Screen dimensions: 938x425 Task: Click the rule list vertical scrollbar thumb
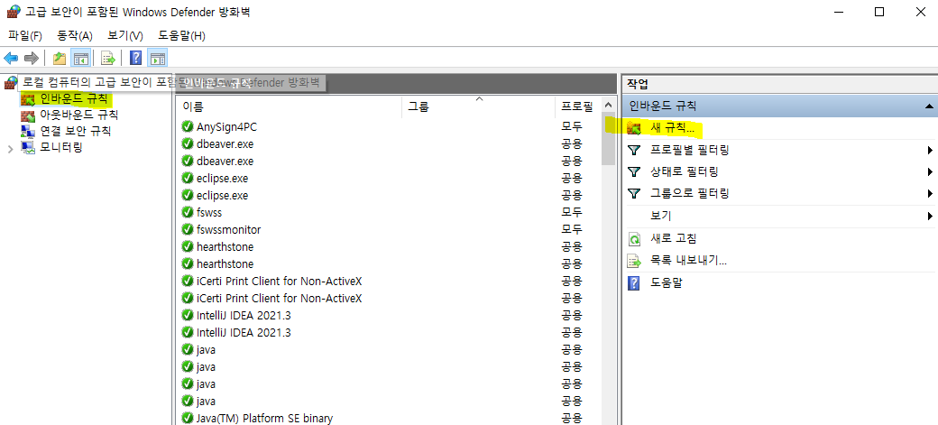(608, 138)
